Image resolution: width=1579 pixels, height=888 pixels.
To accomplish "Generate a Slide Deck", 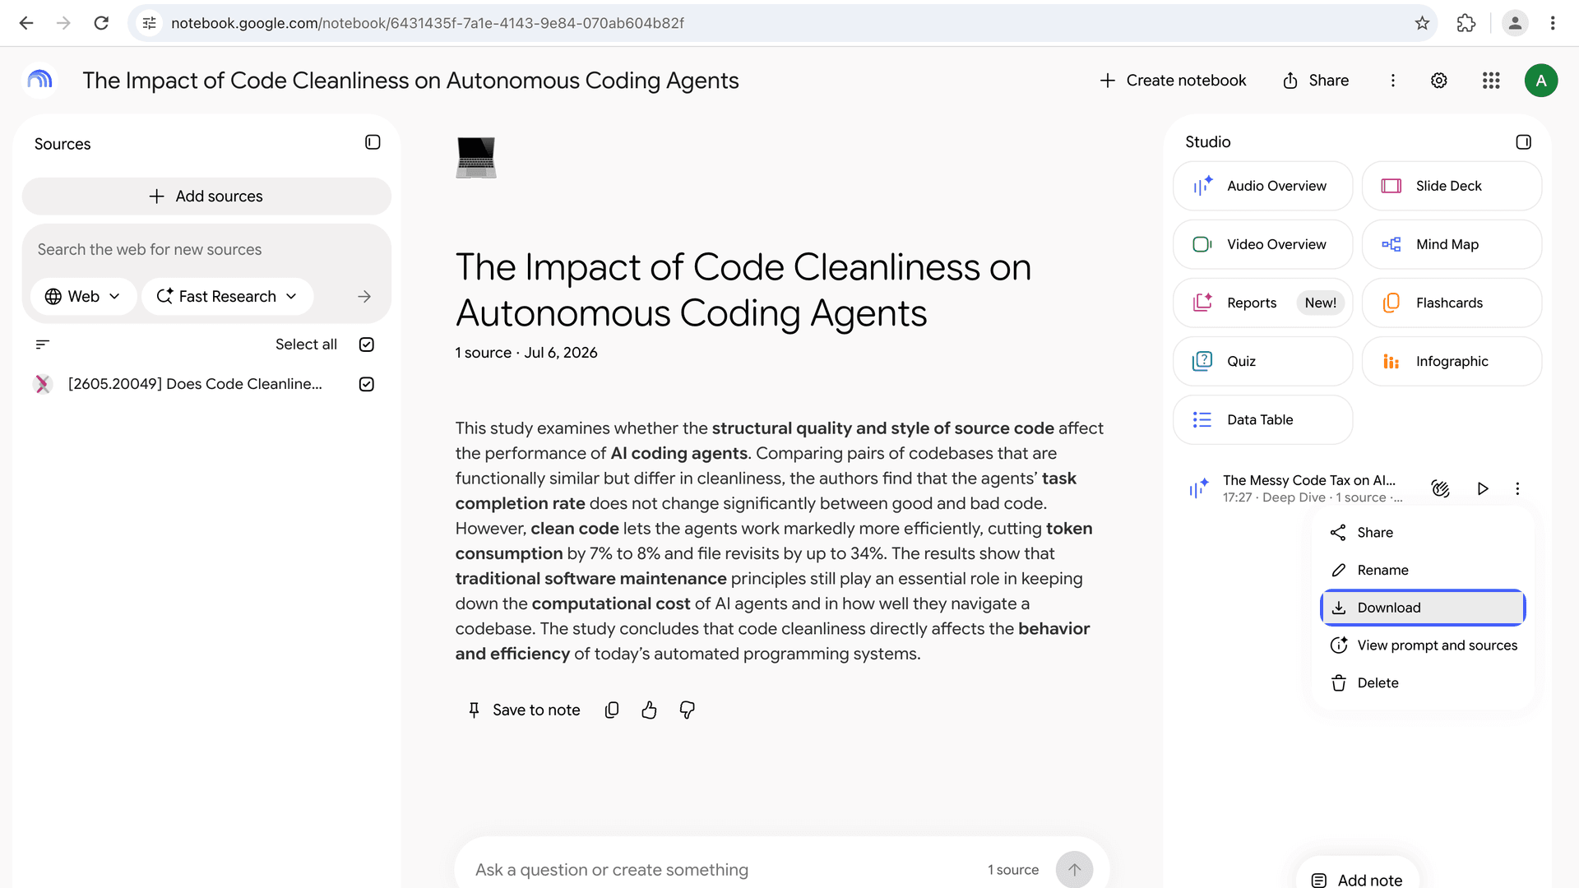I will [1452, 186].
